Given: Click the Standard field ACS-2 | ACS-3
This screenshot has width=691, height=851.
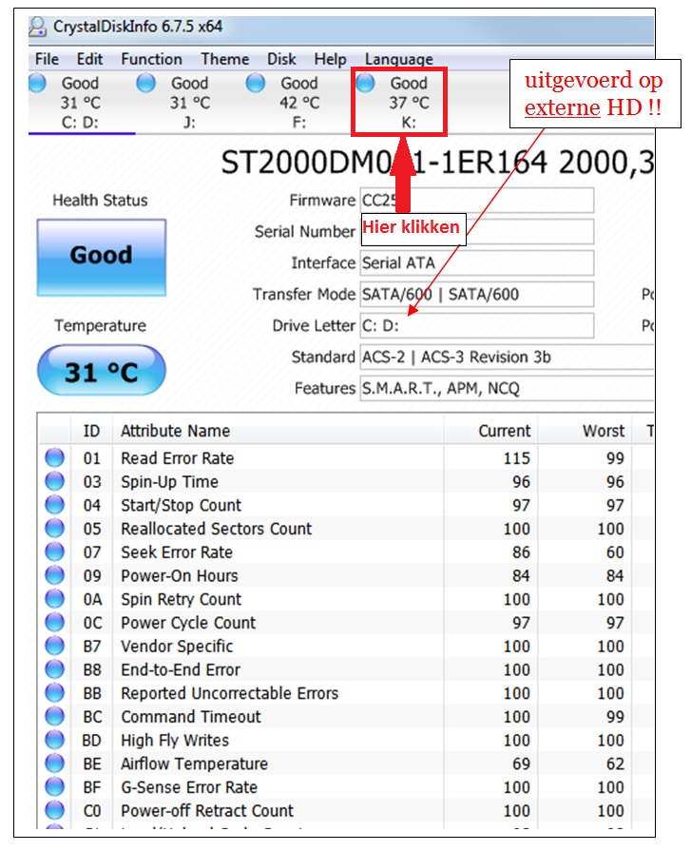Looking at the screenshot, I should pyautogui.click(x=507, y=358).
